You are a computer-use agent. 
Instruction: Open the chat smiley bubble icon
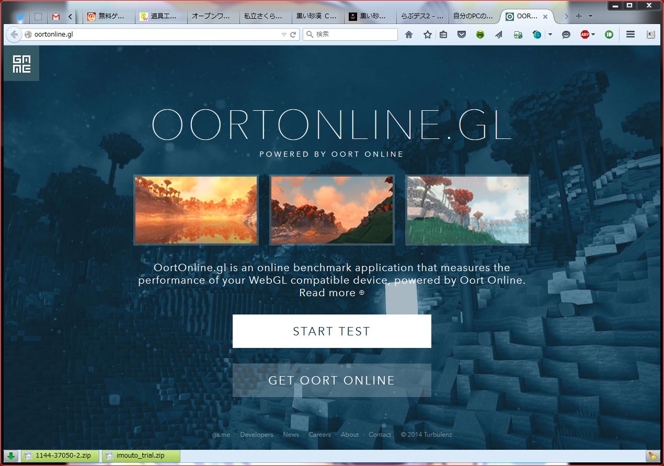pyautogui.click(x=566, y=34)
